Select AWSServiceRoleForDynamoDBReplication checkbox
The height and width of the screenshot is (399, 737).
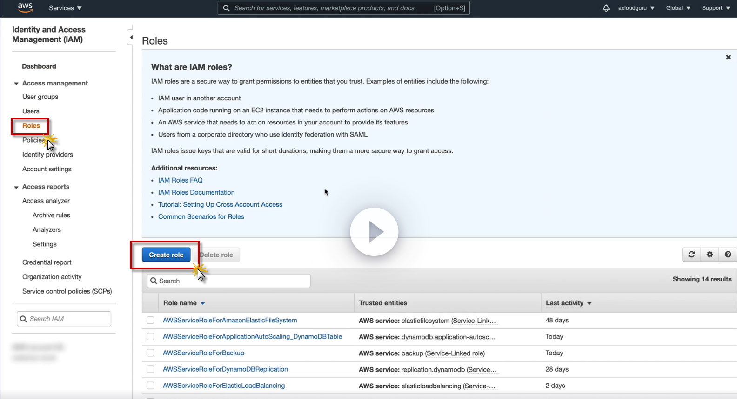150,369
